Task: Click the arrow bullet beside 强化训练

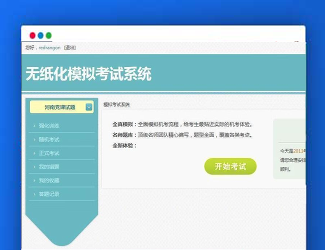Action: click(34, 126)
